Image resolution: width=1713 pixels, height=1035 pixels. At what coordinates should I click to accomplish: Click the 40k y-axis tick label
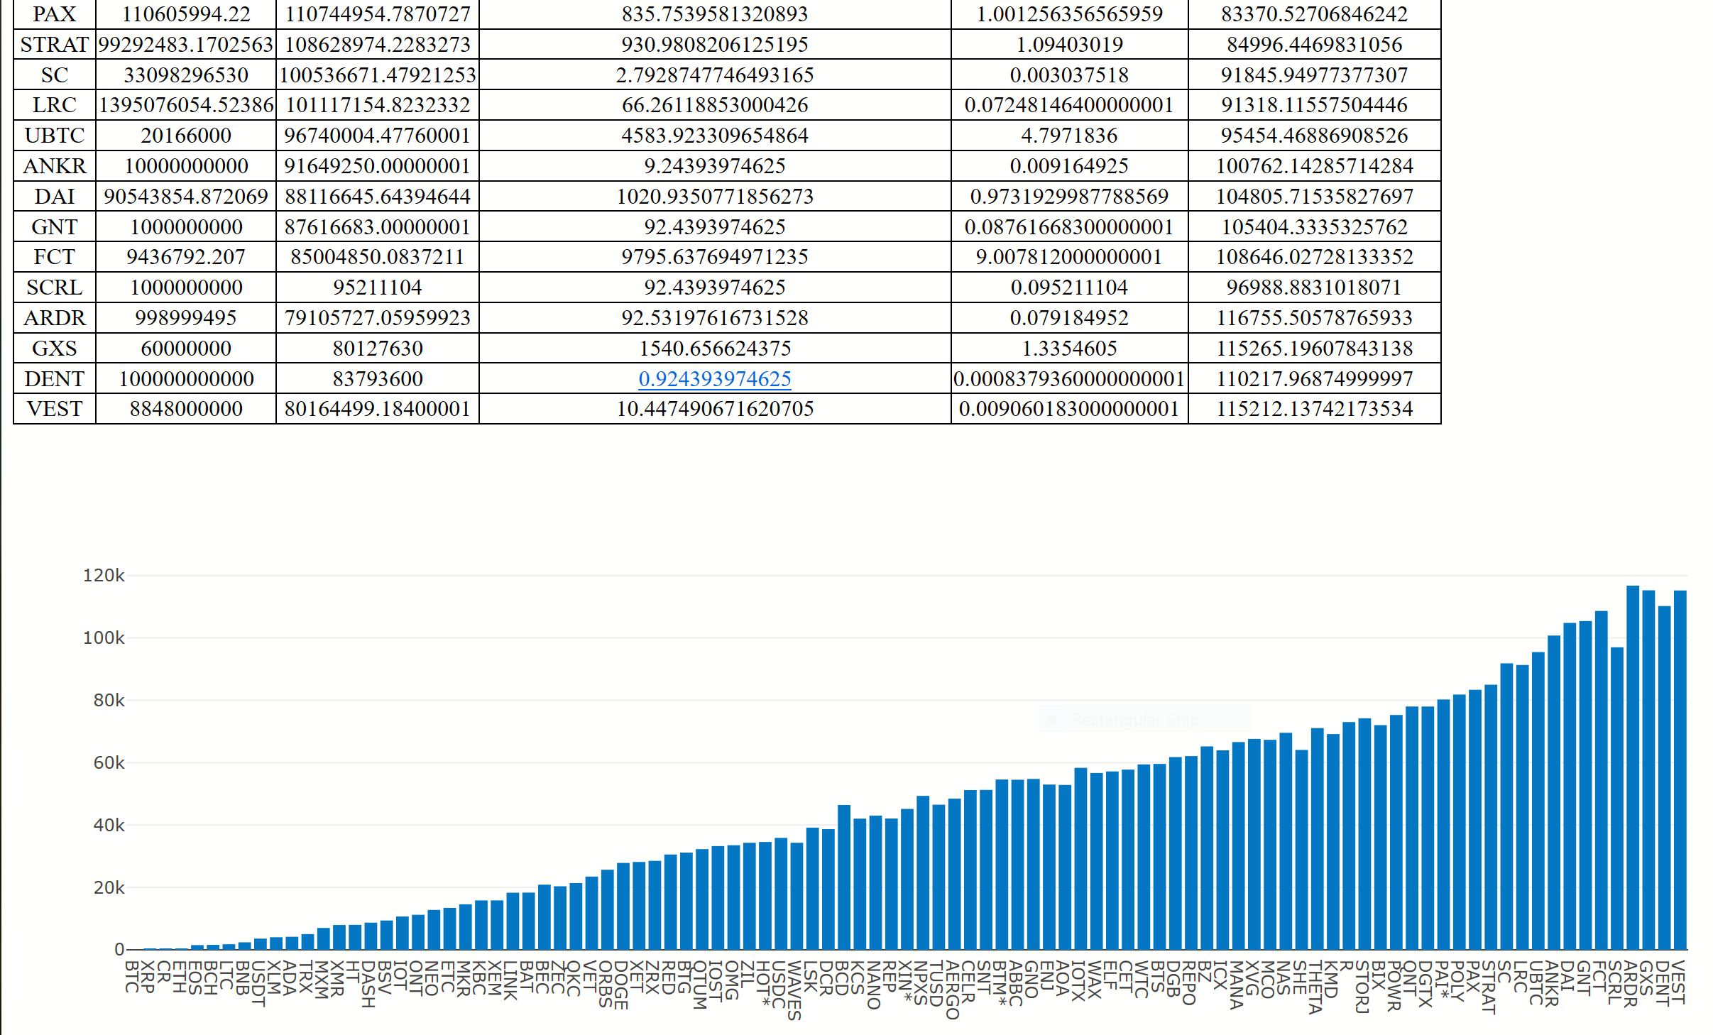[109, 826]
